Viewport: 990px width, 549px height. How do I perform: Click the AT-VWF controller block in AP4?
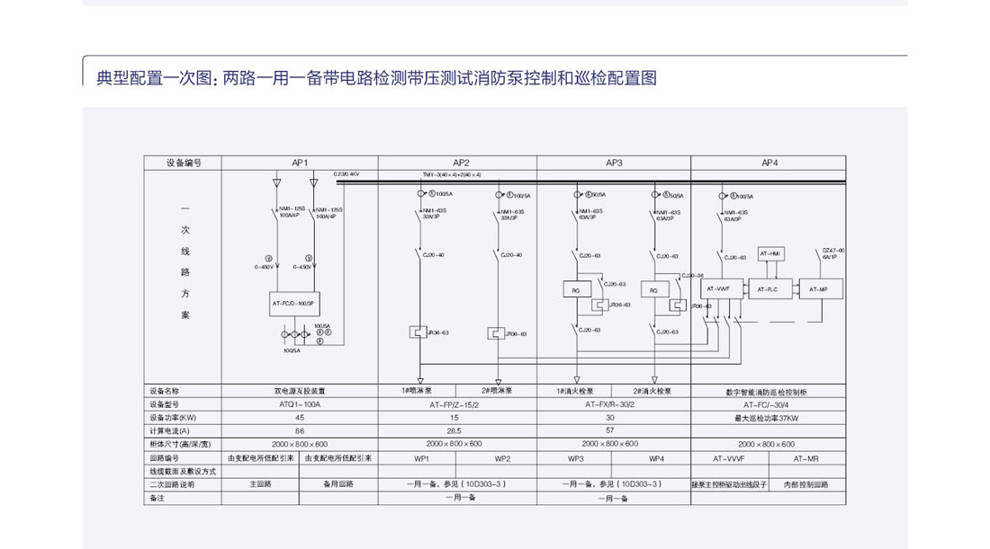[718, 288]
